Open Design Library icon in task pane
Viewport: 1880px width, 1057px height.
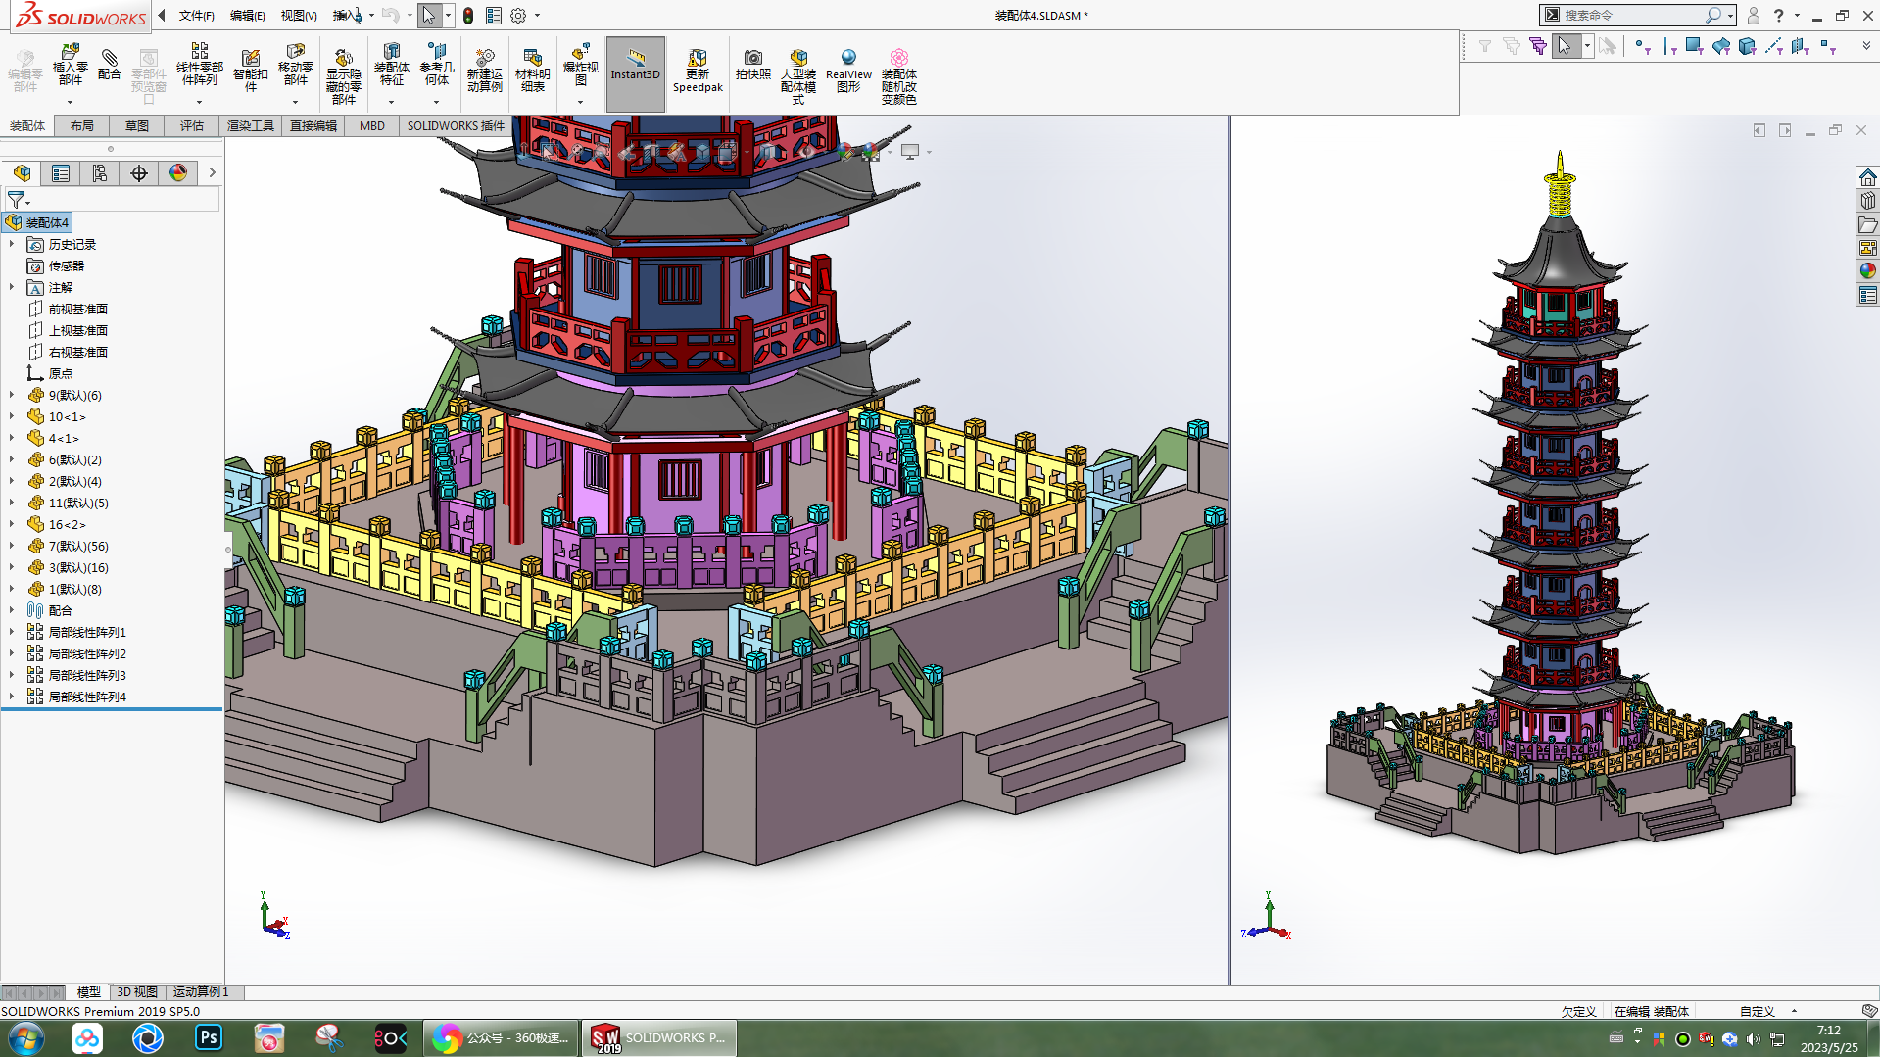(x=1868, y=201)
